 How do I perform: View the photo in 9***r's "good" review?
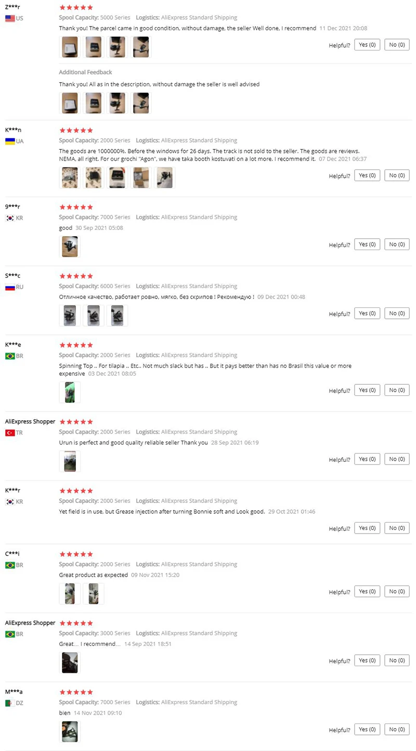70,247
